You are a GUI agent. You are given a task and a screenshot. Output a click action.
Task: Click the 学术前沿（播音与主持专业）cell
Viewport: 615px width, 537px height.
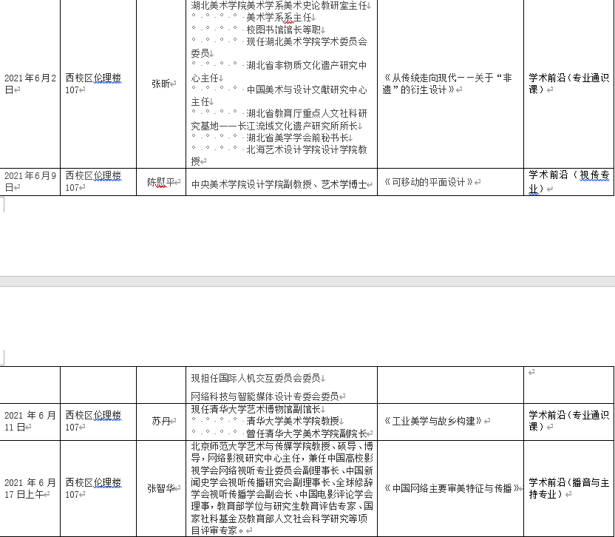point(568,488)
